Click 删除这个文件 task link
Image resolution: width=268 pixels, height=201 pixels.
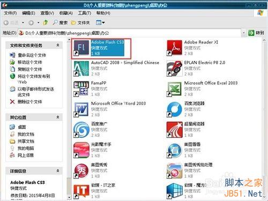[30, 102]
